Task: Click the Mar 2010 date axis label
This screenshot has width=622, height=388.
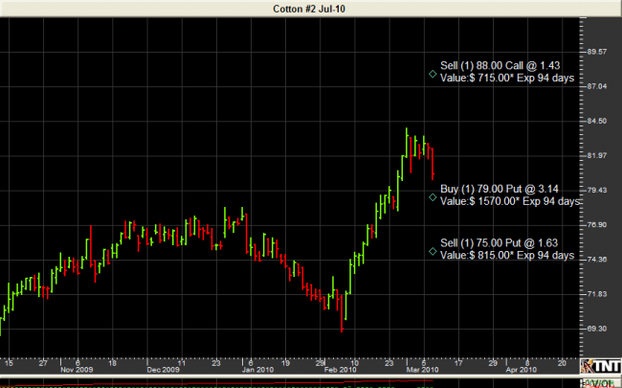Action: [x=422, y=370]
